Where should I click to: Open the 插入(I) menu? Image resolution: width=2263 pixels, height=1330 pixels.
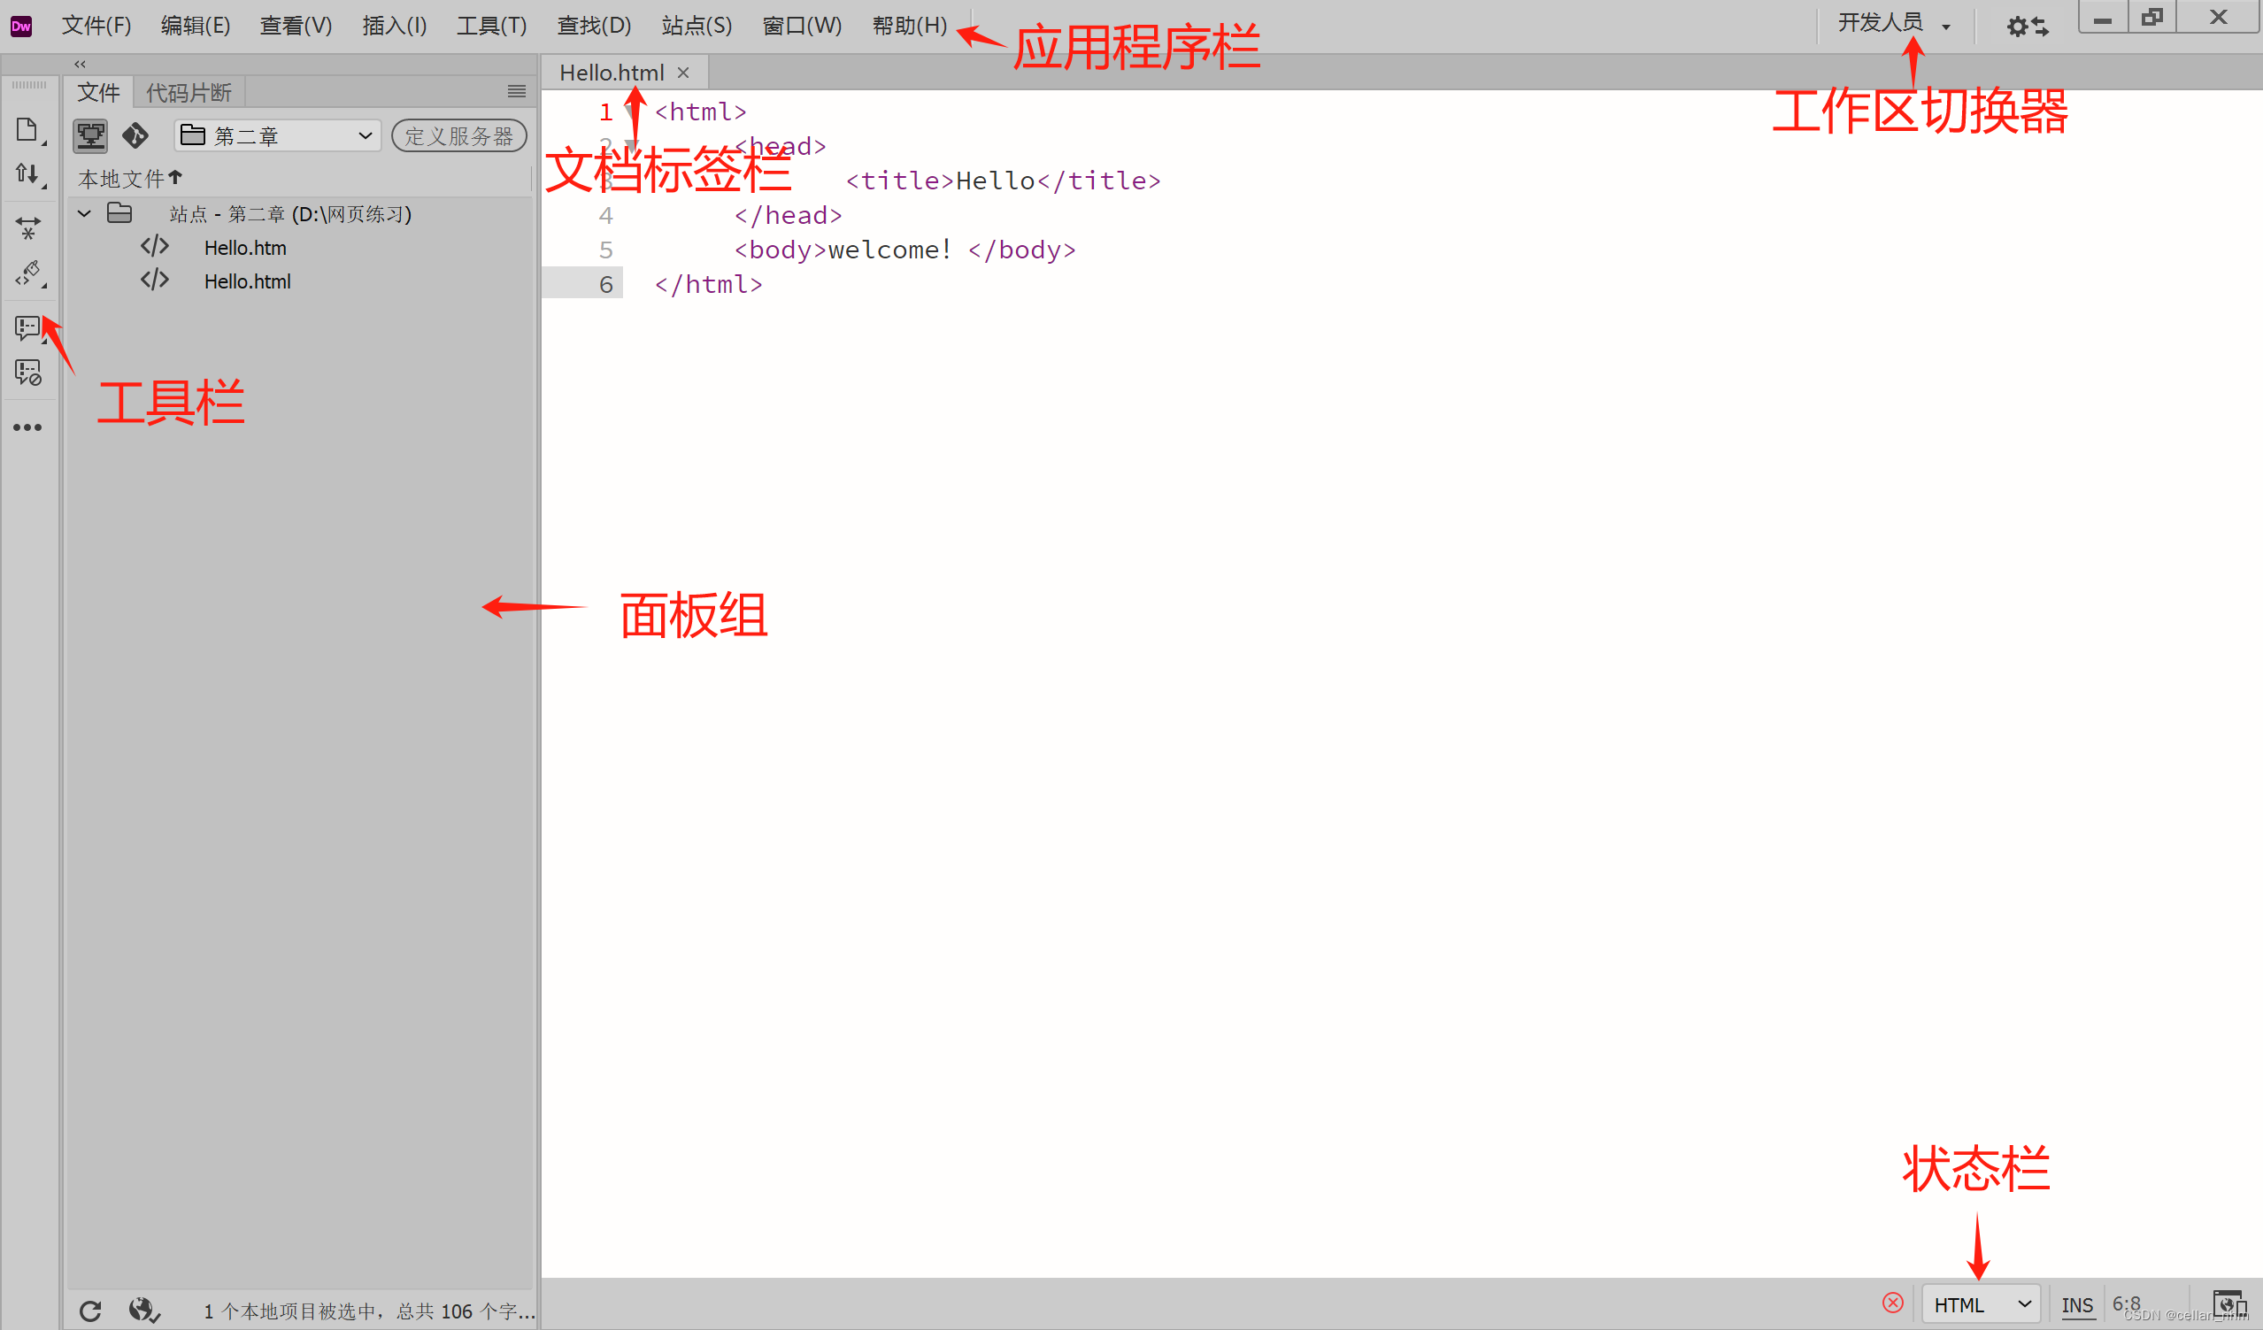tap(394, 25)
